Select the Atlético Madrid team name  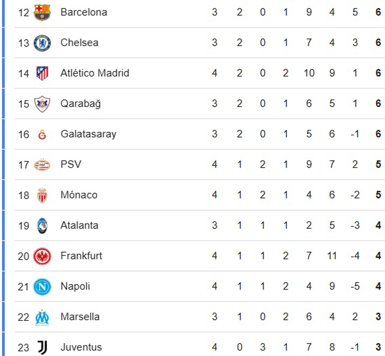tap(95, 73)
